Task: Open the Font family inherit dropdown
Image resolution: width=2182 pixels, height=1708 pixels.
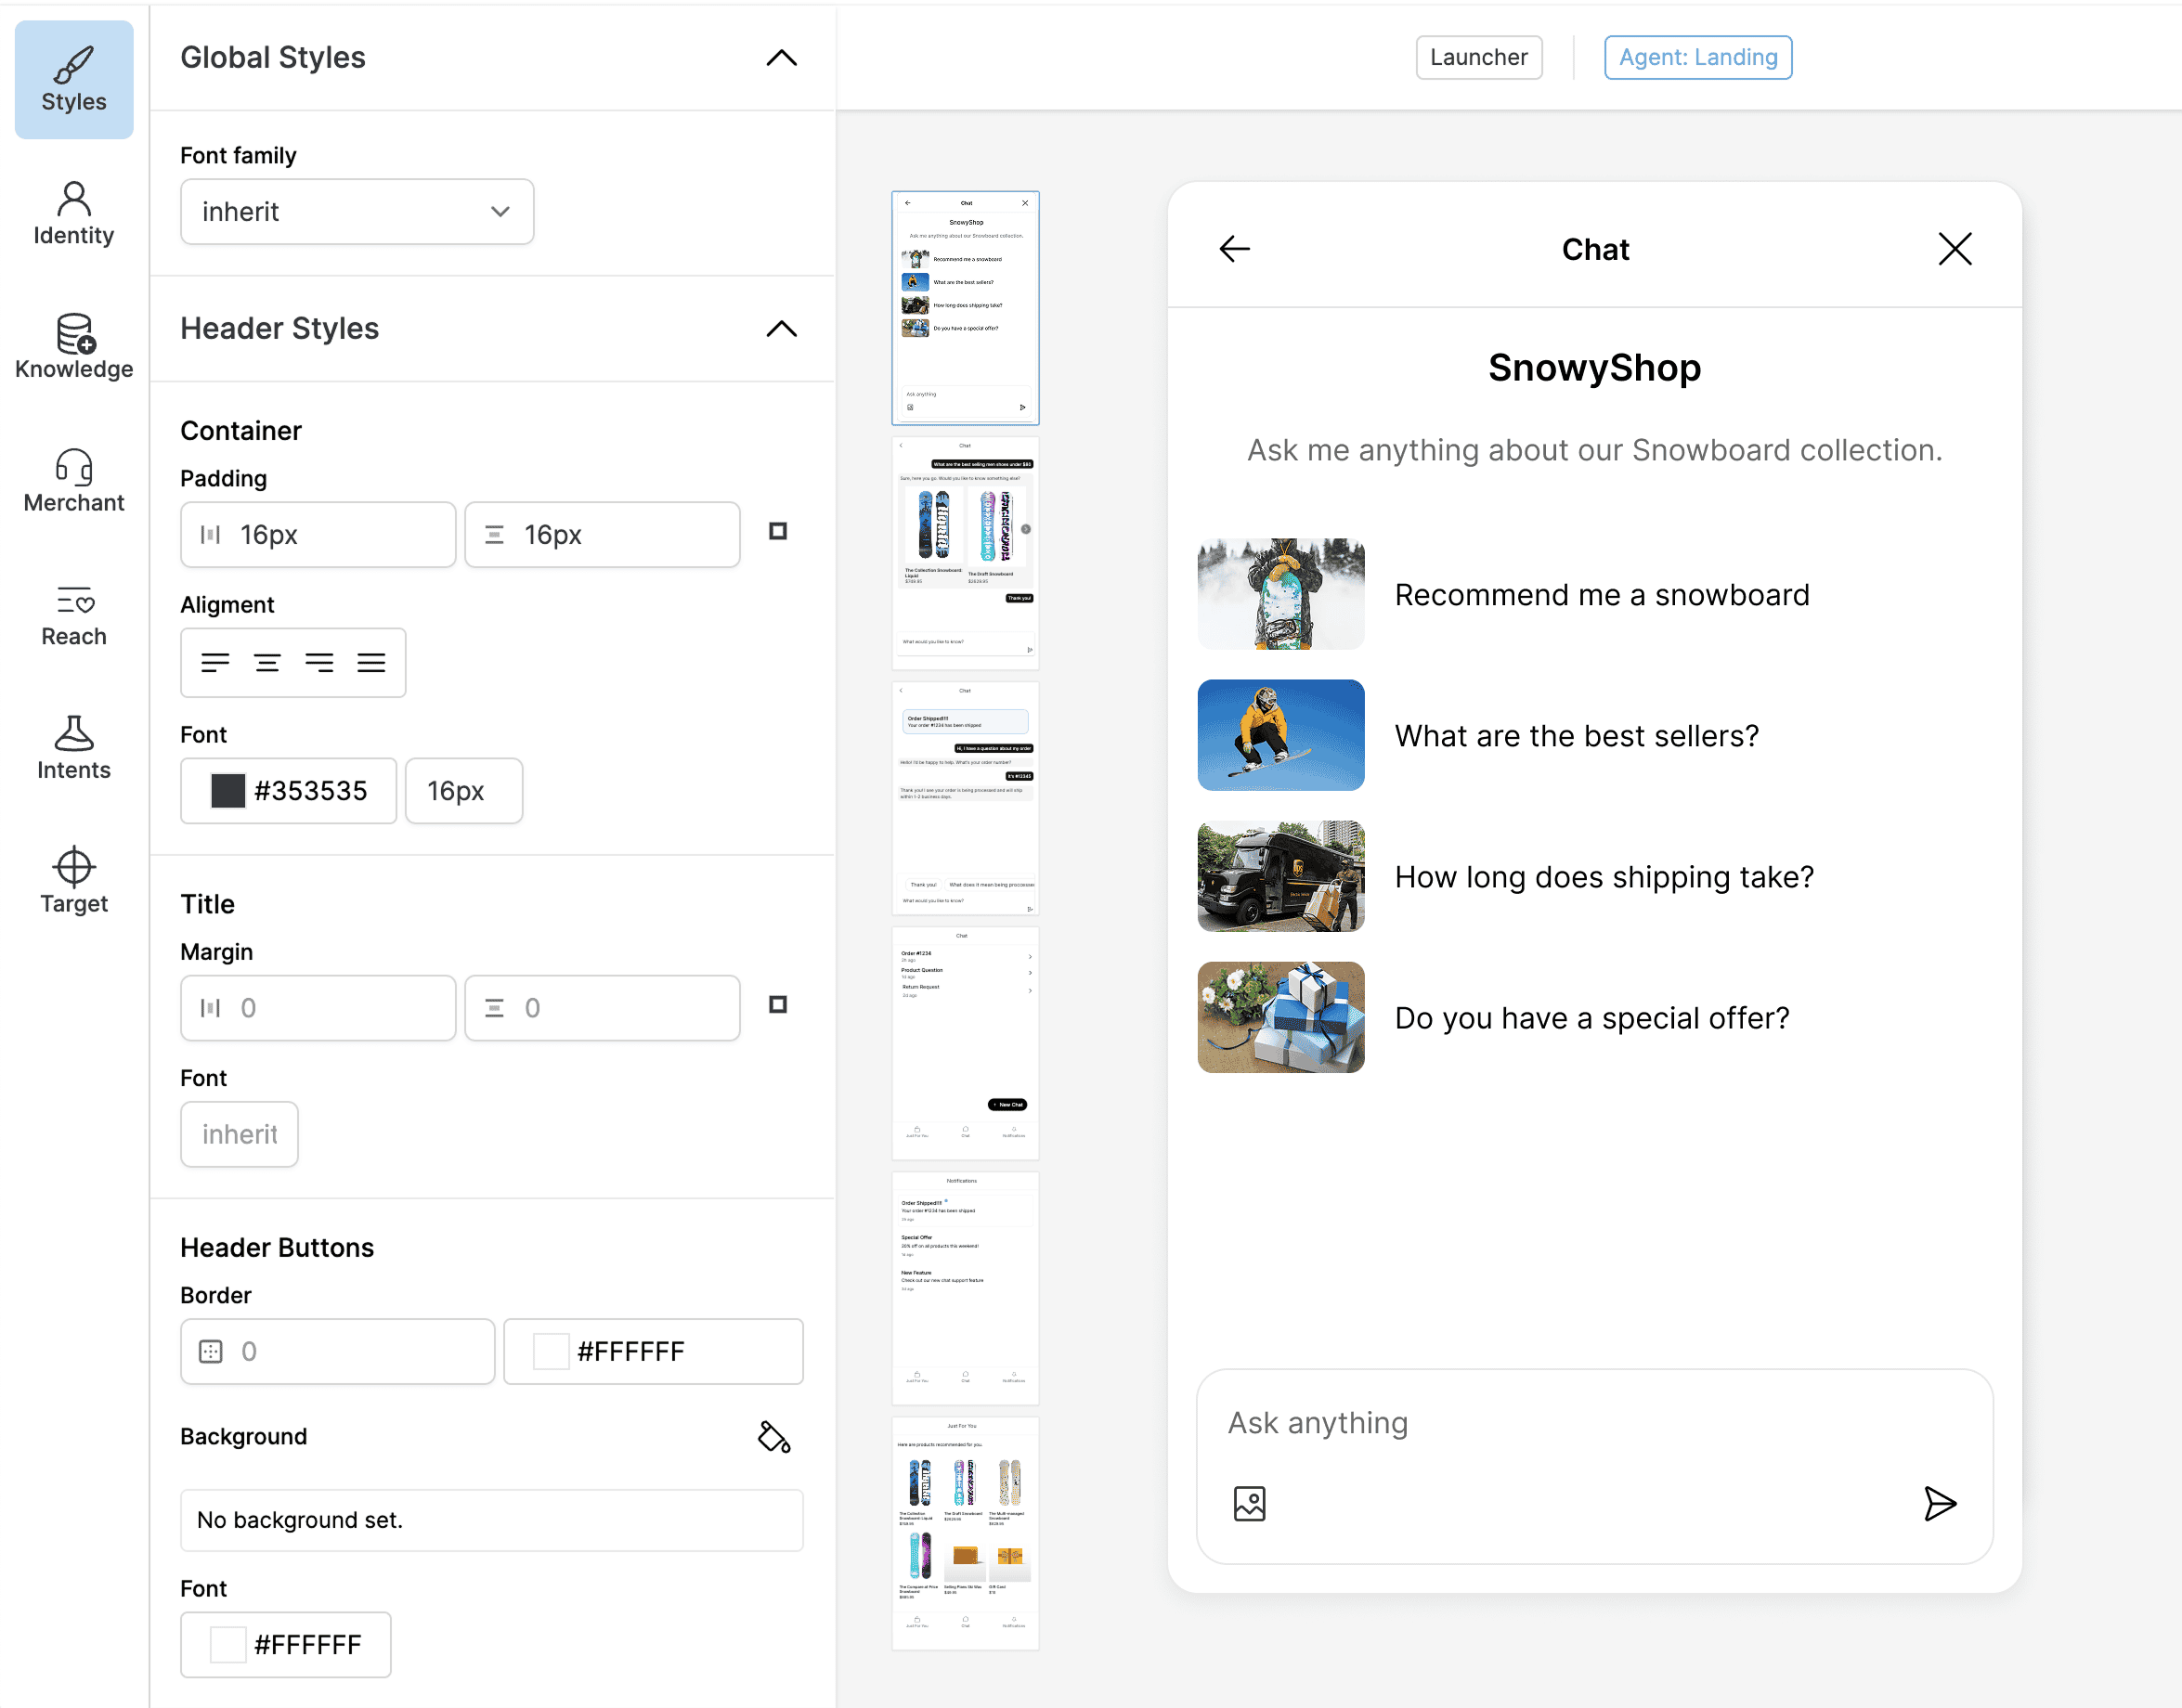Action: 357,212
